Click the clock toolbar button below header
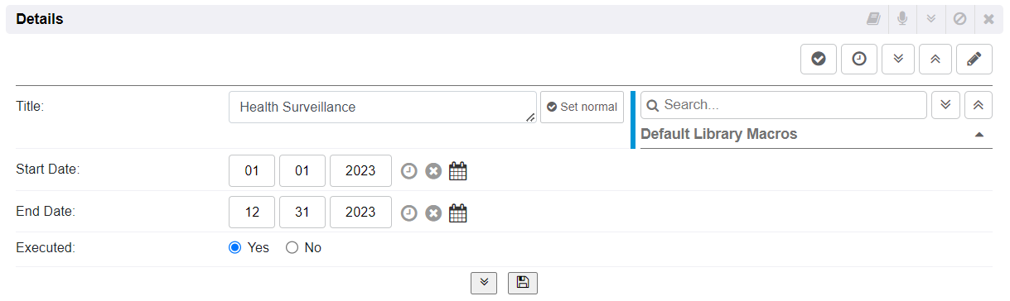 pos(859,60)
